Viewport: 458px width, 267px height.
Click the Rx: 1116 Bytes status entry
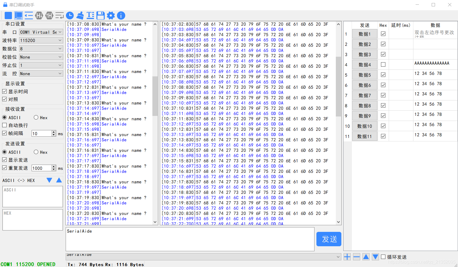[124, 265]
